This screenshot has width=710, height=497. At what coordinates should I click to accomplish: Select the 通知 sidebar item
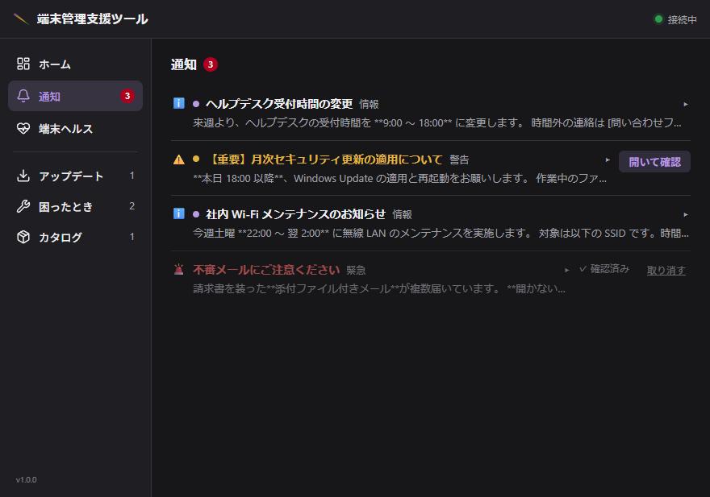(x=76, y=96)
